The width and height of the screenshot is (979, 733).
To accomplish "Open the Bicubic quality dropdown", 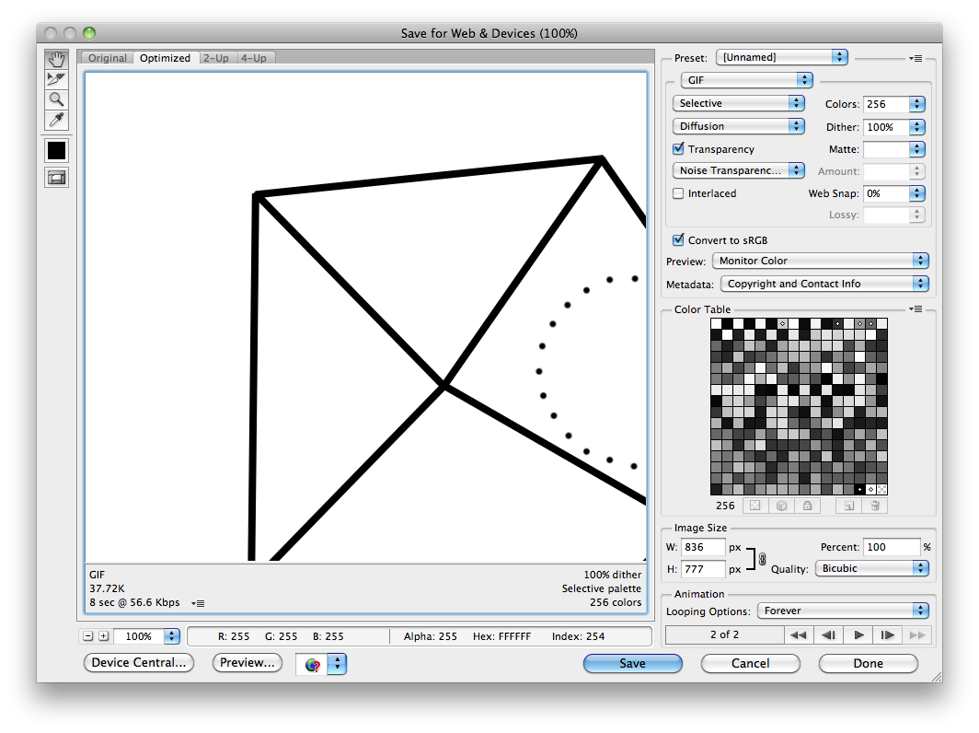I will tap(872, 568).
